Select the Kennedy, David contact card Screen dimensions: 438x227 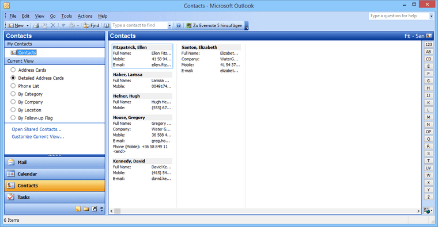142,170
